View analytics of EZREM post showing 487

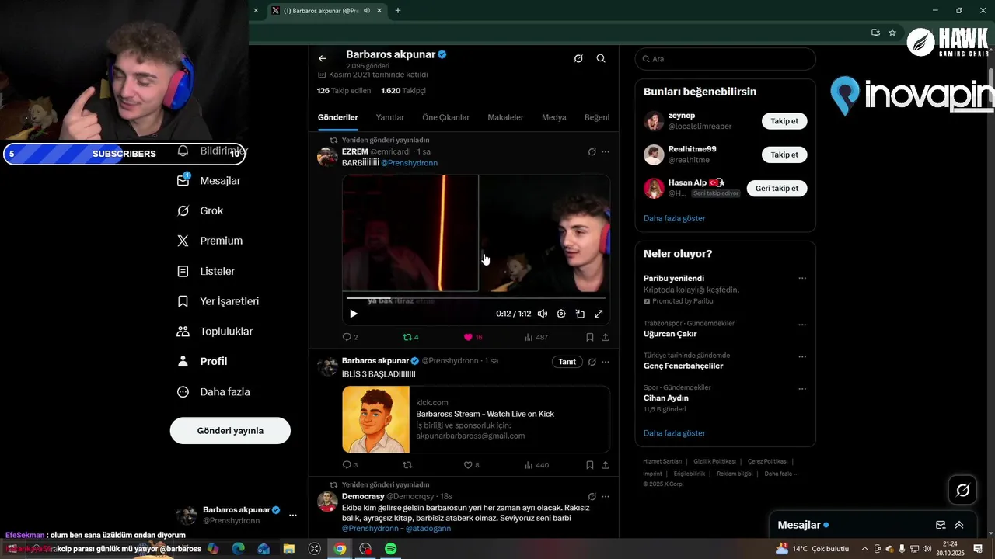tap(536, 337)
